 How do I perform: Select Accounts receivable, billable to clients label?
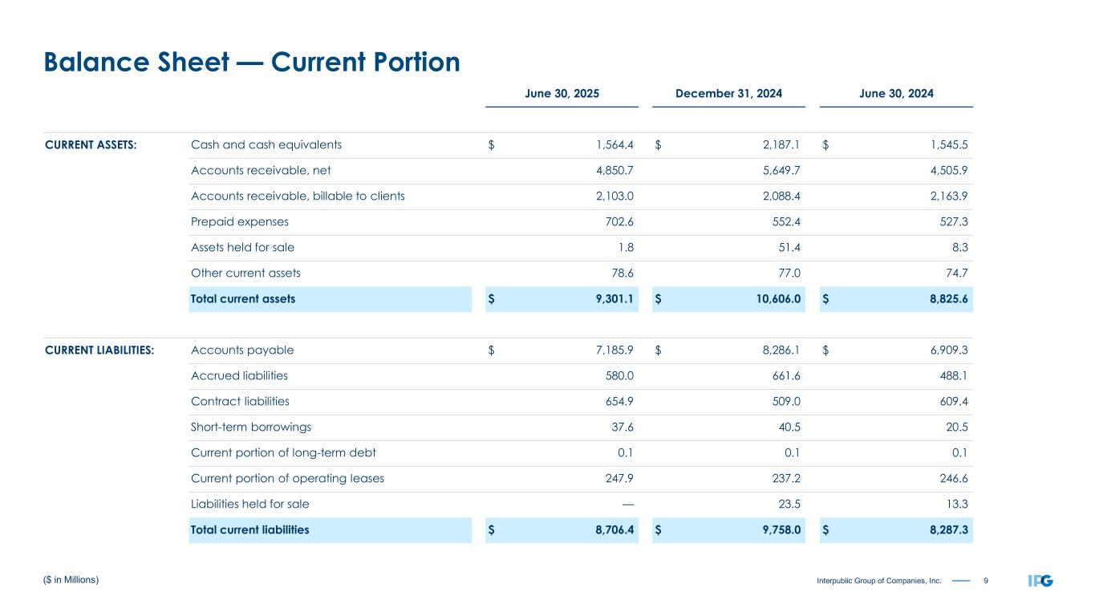298,197
